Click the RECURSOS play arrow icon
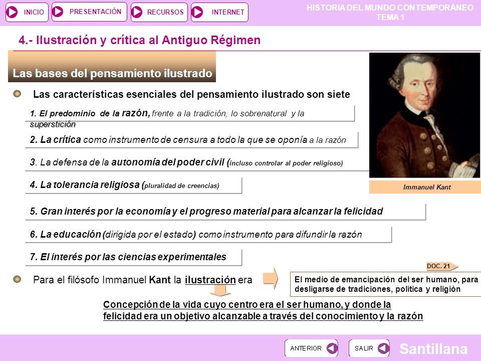This screenshot has height=361, width=481. tap(137, 12)
